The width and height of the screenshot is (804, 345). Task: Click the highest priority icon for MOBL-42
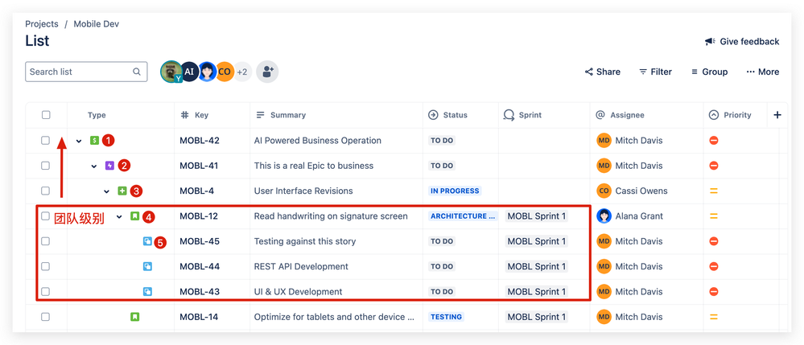713,141
